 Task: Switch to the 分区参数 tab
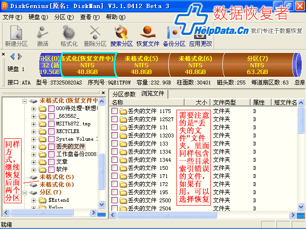click(124, 94)
